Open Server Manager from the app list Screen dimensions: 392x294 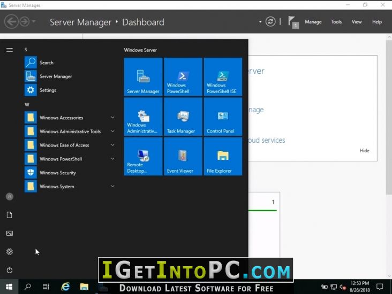70,76
